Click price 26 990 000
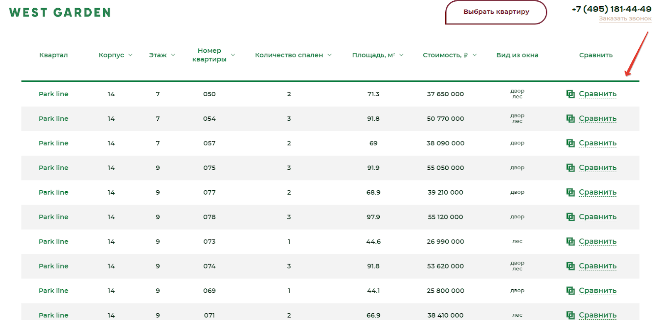 [x=445, y=241]
